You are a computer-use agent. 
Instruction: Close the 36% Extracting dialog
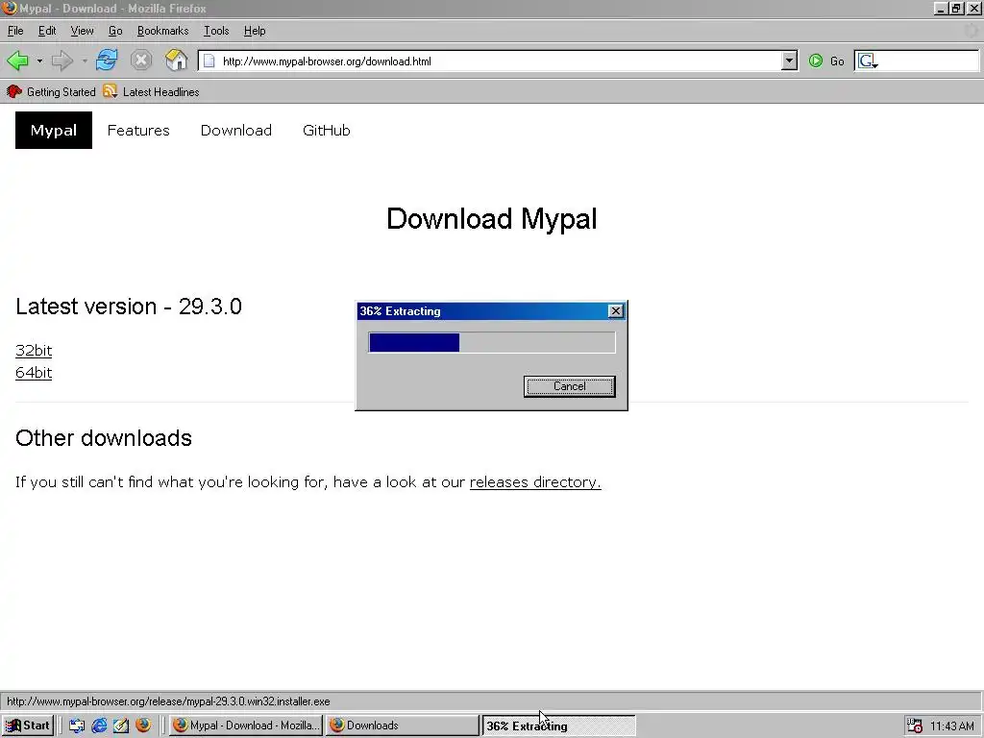click(616, 311)
